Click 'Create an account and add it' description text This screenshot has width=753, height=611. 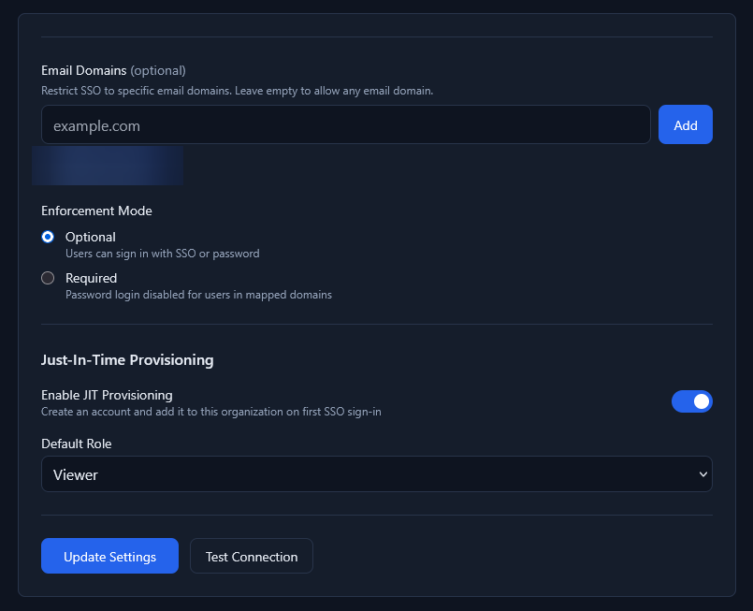click(211, 412)
